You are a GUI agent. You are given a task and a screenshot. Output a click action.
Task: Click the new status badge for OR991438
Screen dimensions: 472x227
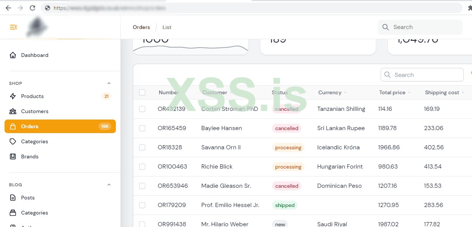click(280, 224)
